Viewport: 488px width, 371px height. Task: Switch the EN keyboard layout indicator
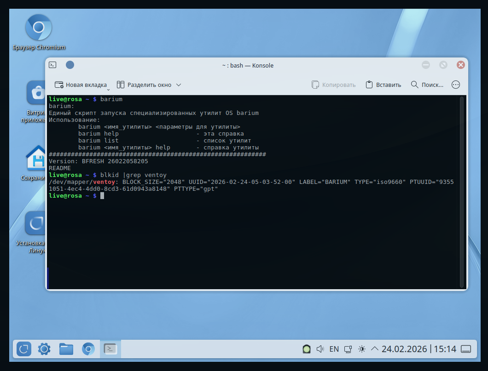tap(334, 349)
